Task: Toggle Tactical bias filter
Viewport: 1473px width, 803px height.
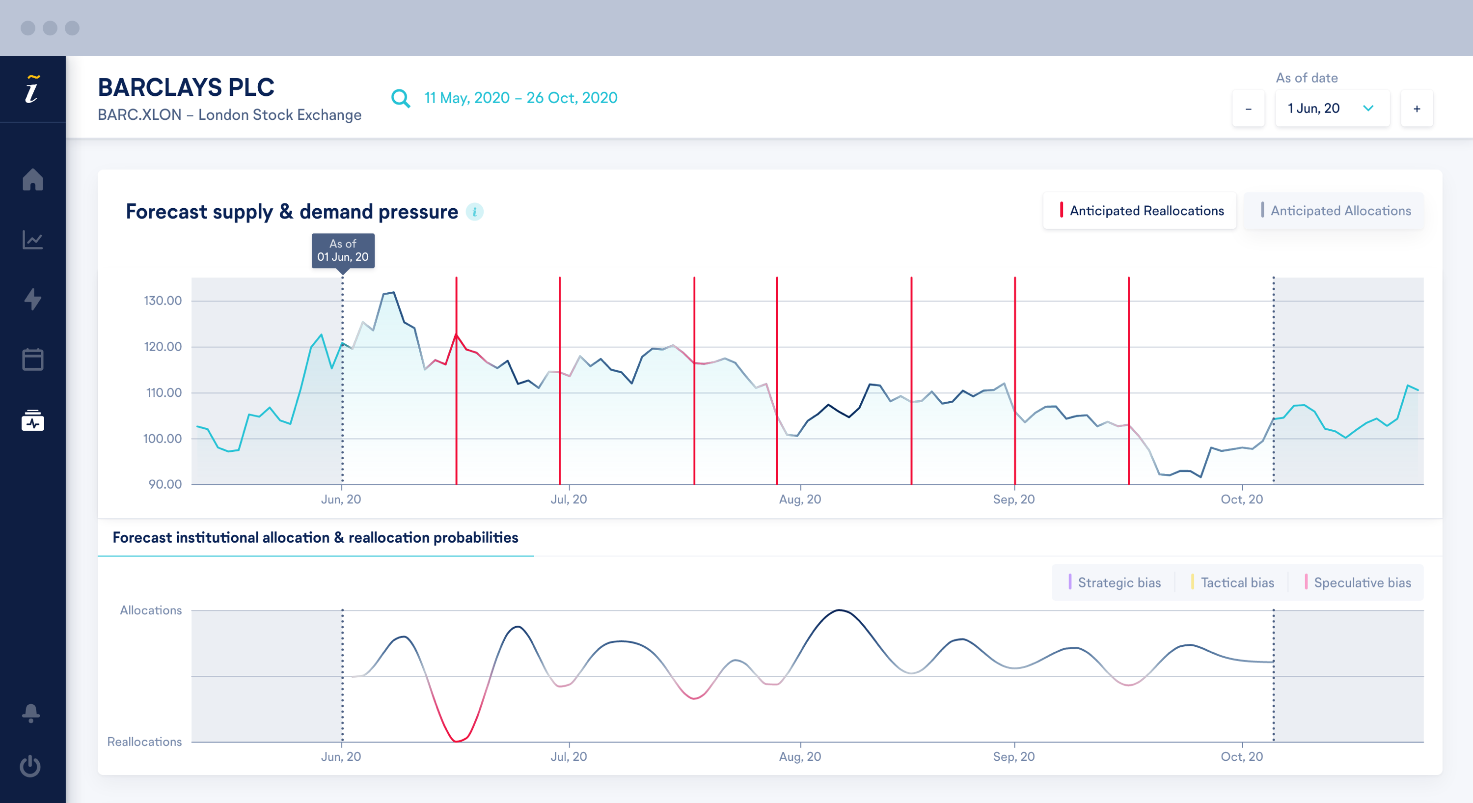Action: click(x=1232, y=582)
